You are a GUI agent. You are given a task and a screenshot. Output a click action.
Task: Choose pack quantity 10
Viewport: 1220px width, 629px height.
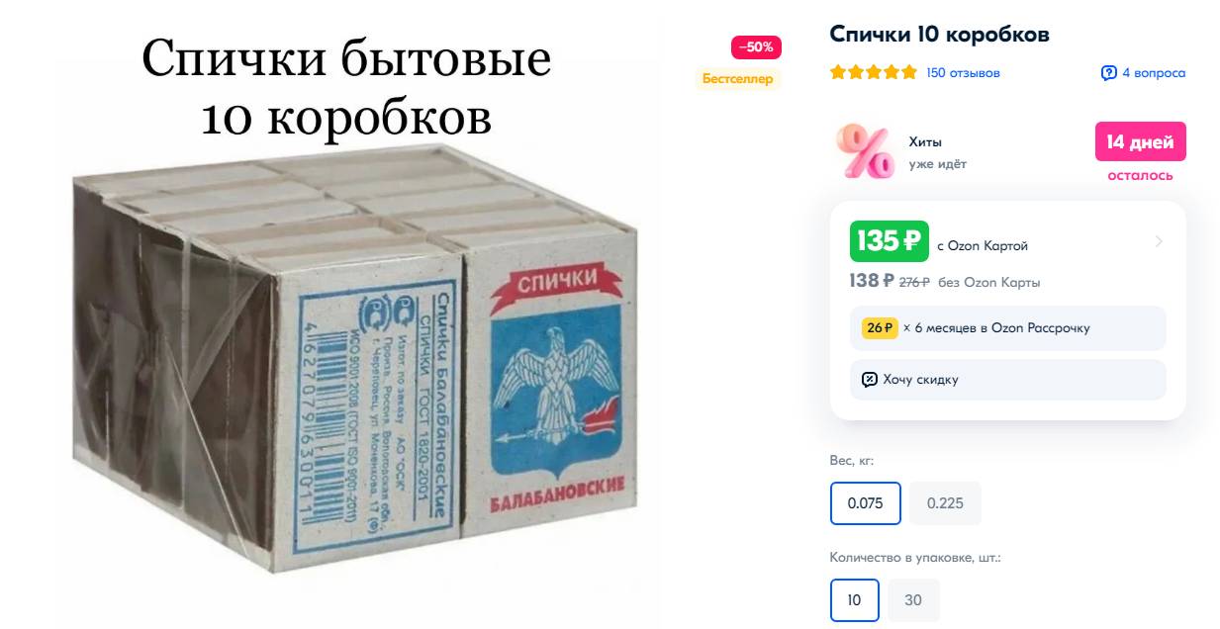coord(854,599)
